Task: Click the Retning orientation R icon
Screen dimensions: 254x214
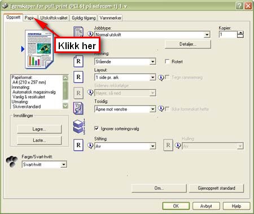Action: pos(78,61)
